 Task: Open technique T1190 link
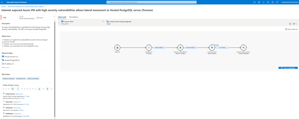(x=27, y=96)
